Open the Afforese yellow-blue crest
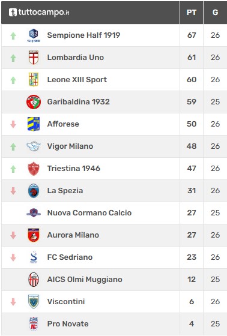227x336 pixels. pyautogui.click(x=34, y=124)
